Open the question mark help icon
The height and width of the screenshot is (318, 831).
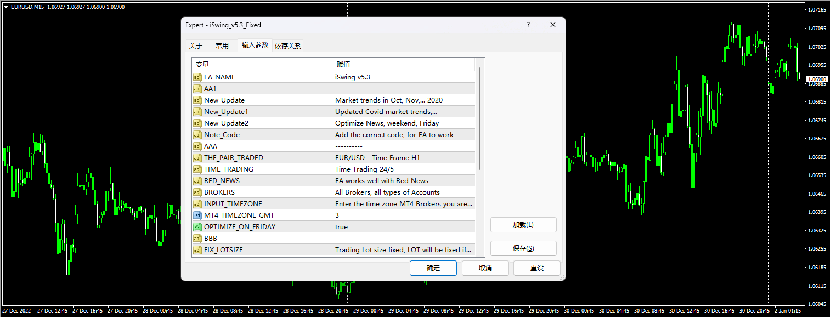tap(528, 25)
